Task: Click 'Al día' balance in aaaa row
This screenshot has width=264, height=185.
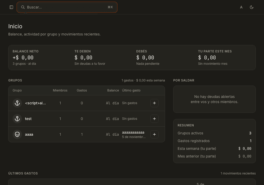Action: 112,134
